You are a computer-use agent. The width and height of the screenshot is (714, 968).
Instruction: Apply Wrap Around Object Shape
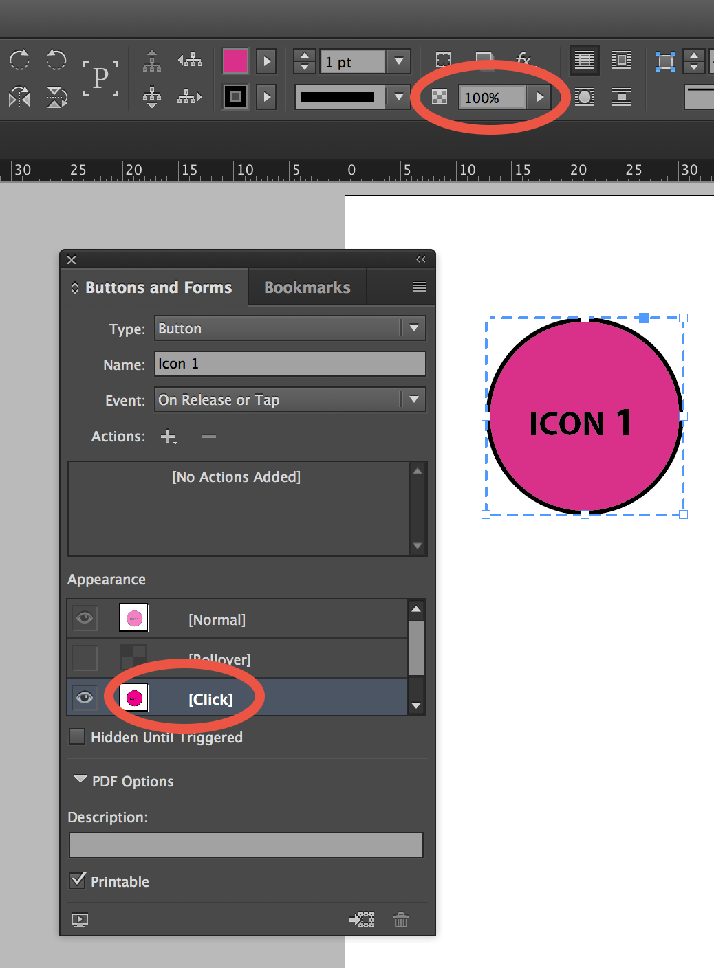coord(585,97)
